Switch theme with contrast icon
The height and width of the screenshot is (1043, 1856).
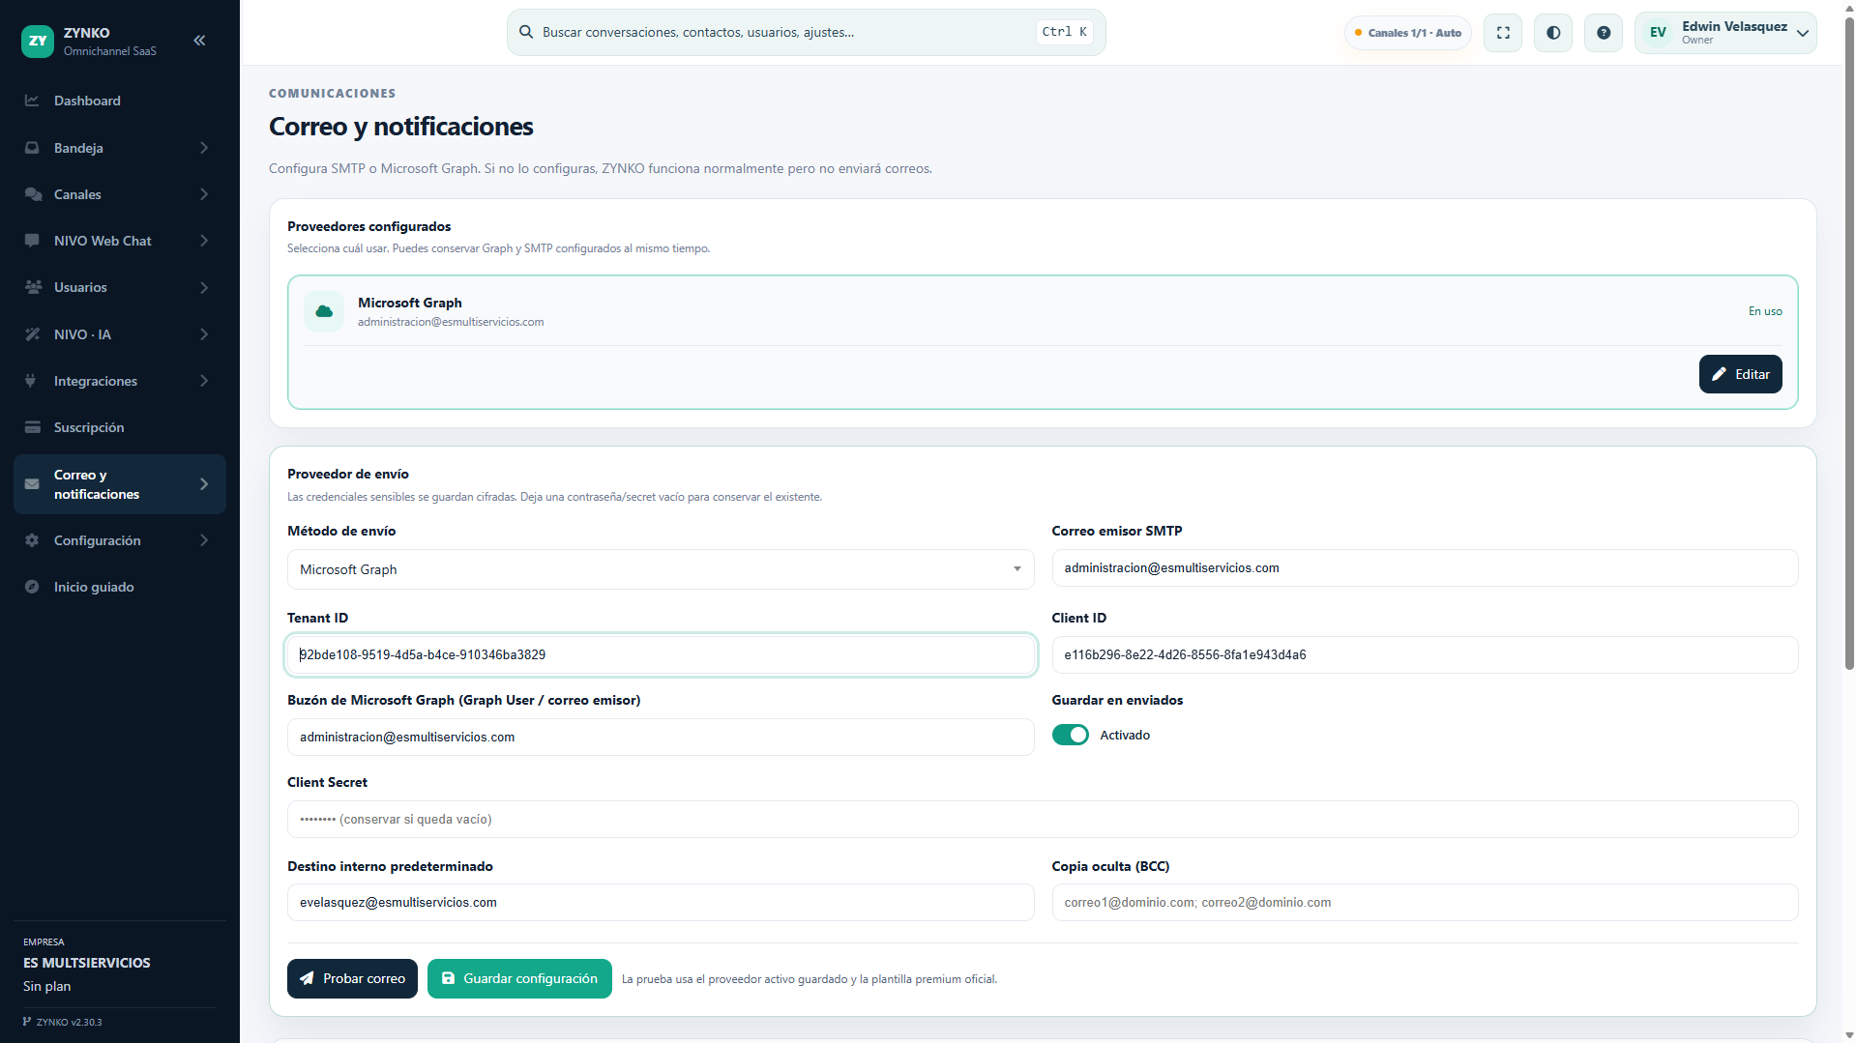(x=1553, y=33)
